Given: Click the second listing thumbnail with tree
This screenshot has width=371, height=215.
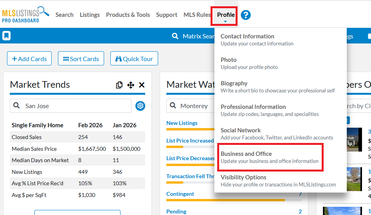Looking at the screenshot, I should (x=354, y=179).
